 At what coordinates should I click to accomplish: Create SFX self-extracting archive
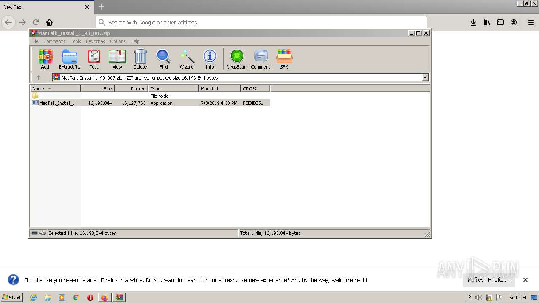[x=284, y=59]
